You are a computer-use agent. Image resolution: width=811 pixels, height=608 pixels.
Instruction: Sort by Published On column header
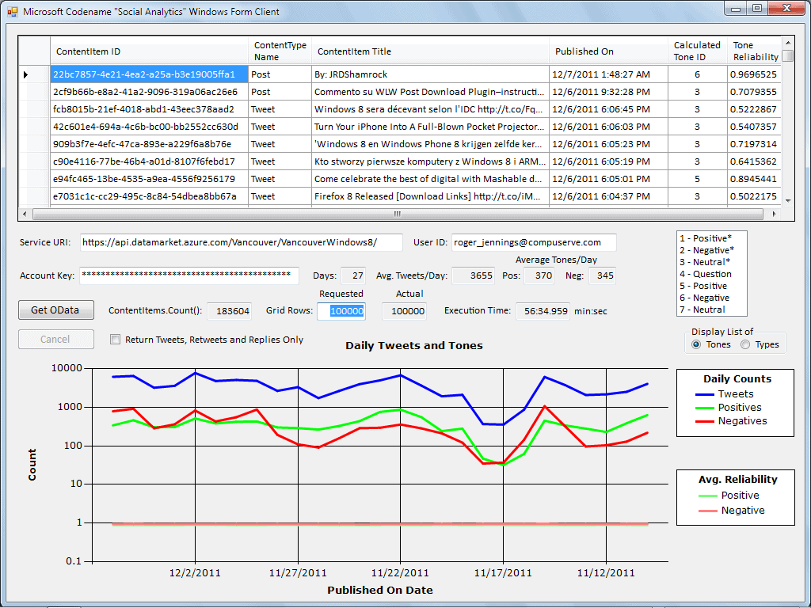click(609, 51)
